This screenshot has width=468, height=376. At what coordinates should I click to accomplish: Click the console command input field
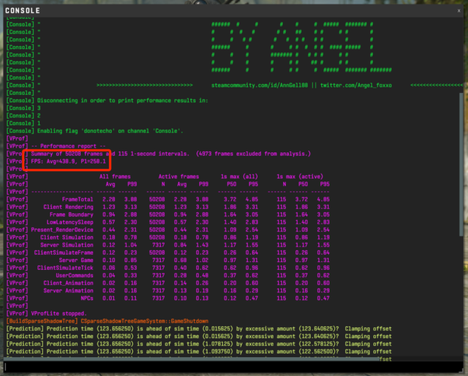click(234, 368)
